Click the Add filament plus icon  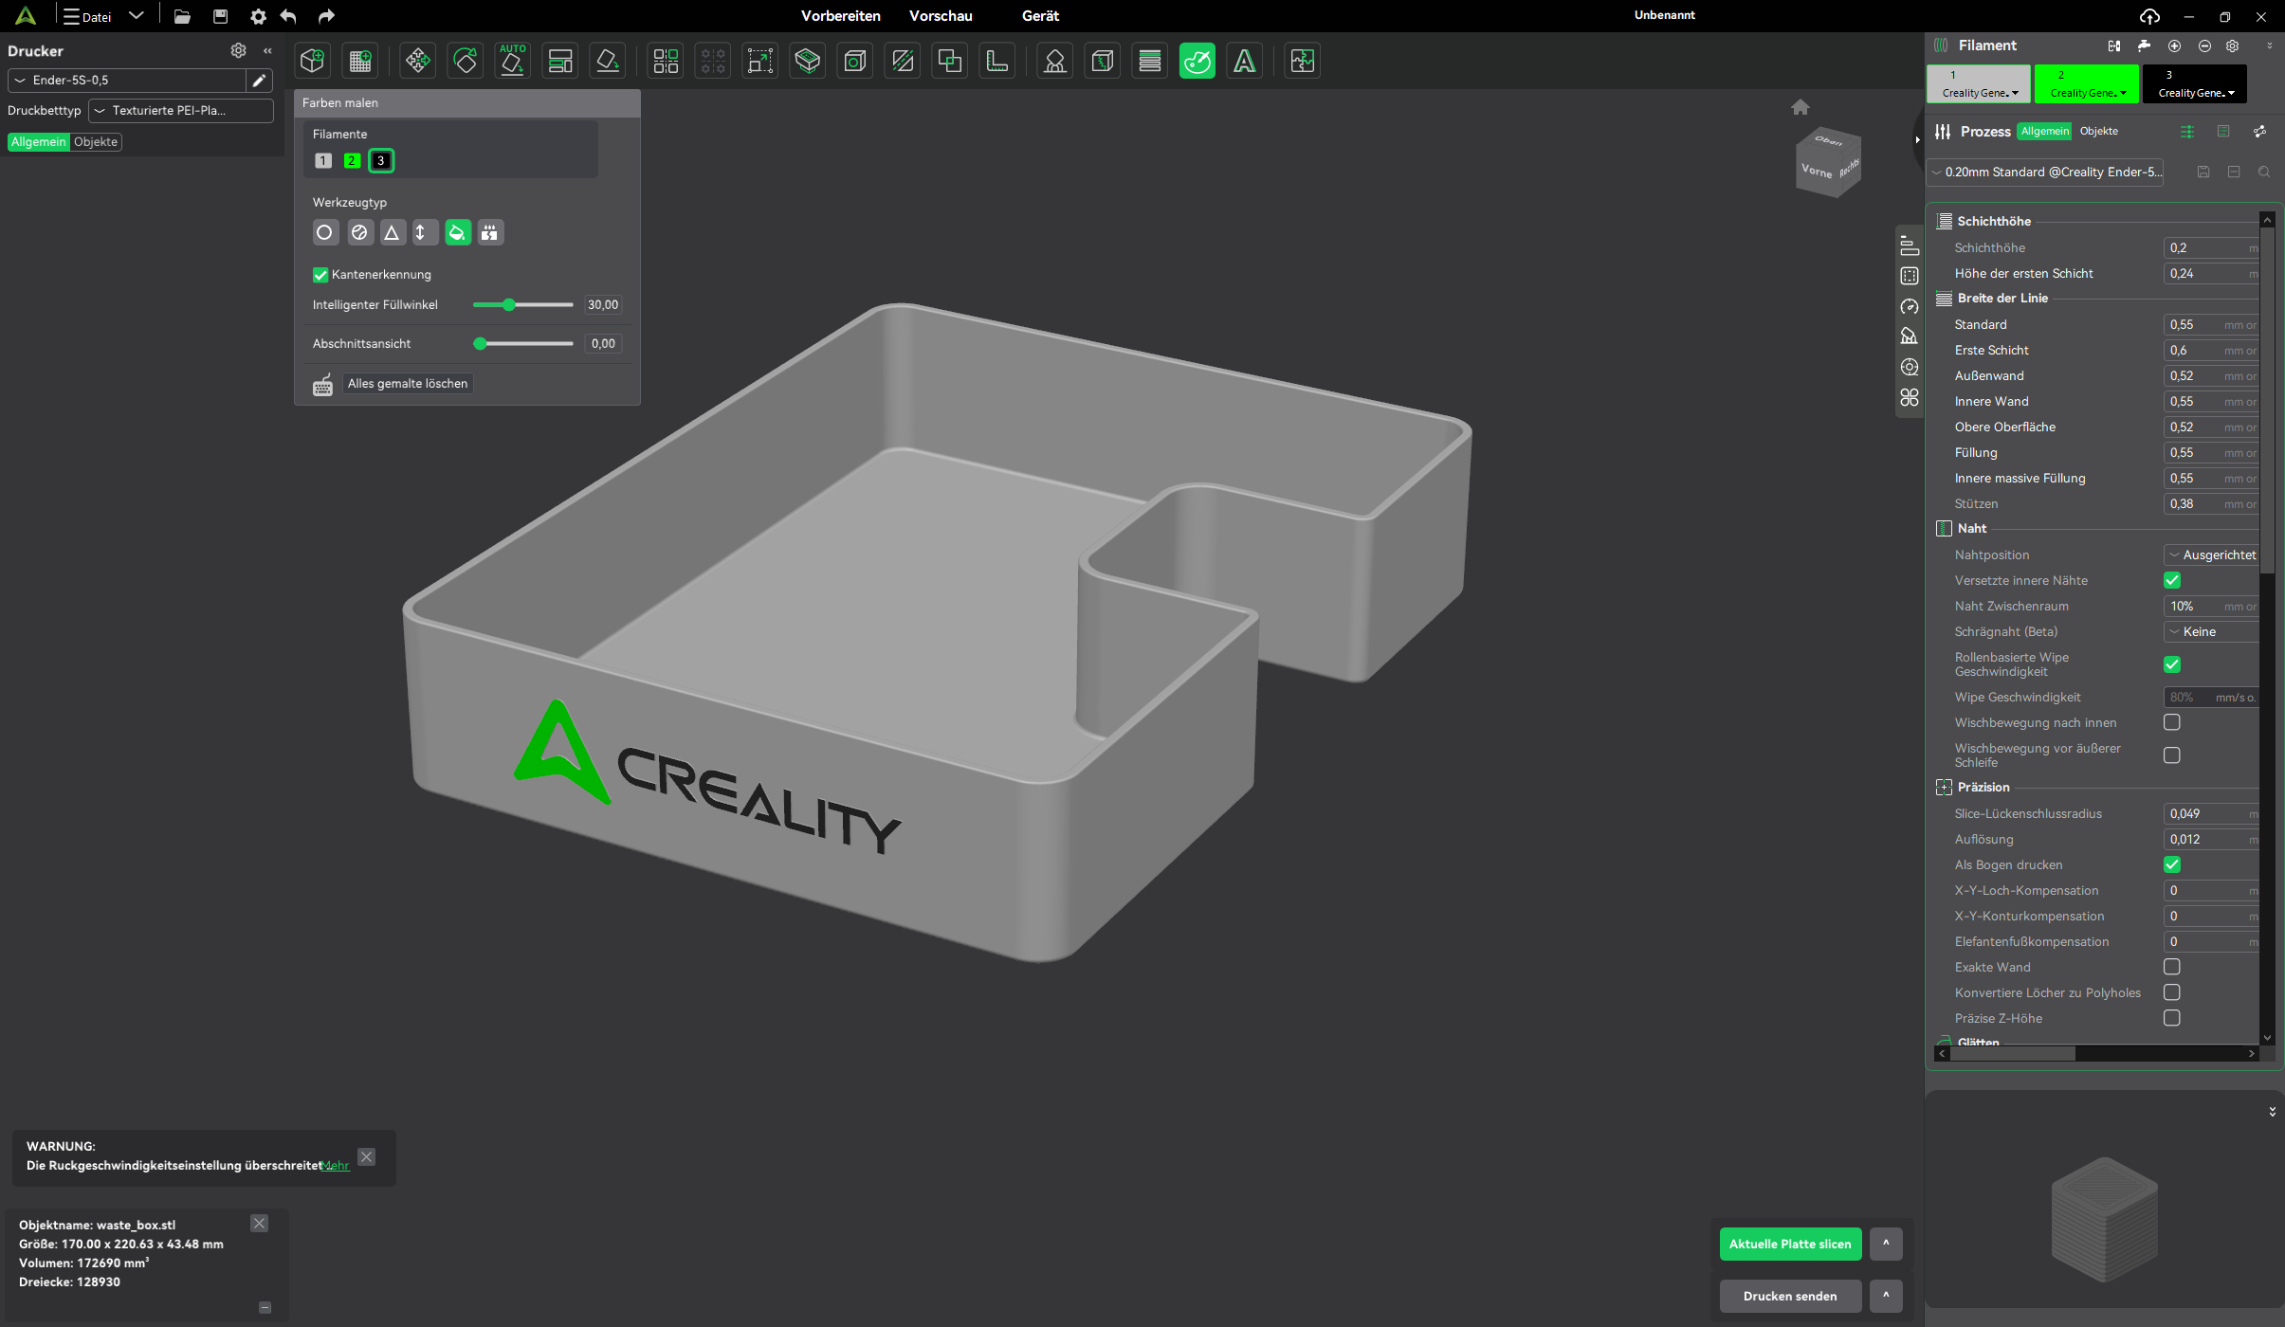click(2175, 45)
